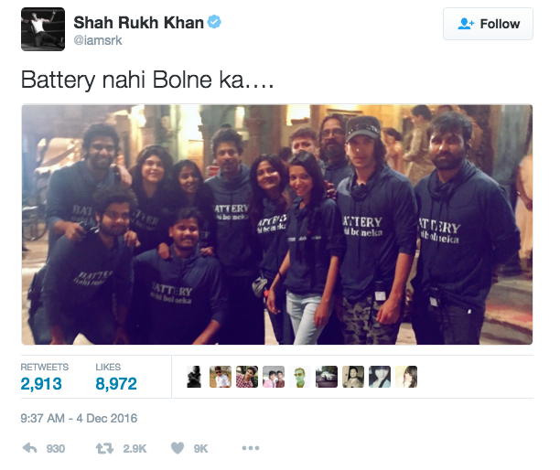Follow Shah Rukh Khan
This screenshot has height=470, width=560.
point(488,24)
